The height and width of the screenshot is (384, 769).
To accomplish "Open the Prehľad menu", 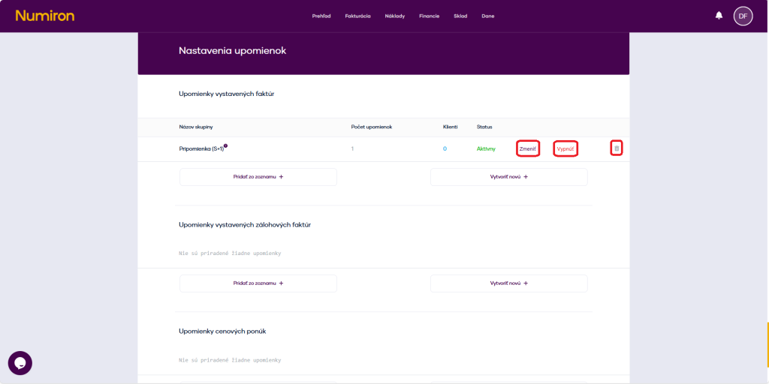I will [x=321, y=16].
